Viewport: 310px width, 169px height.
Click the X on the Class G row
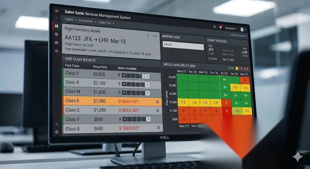(x=158, y=128)
